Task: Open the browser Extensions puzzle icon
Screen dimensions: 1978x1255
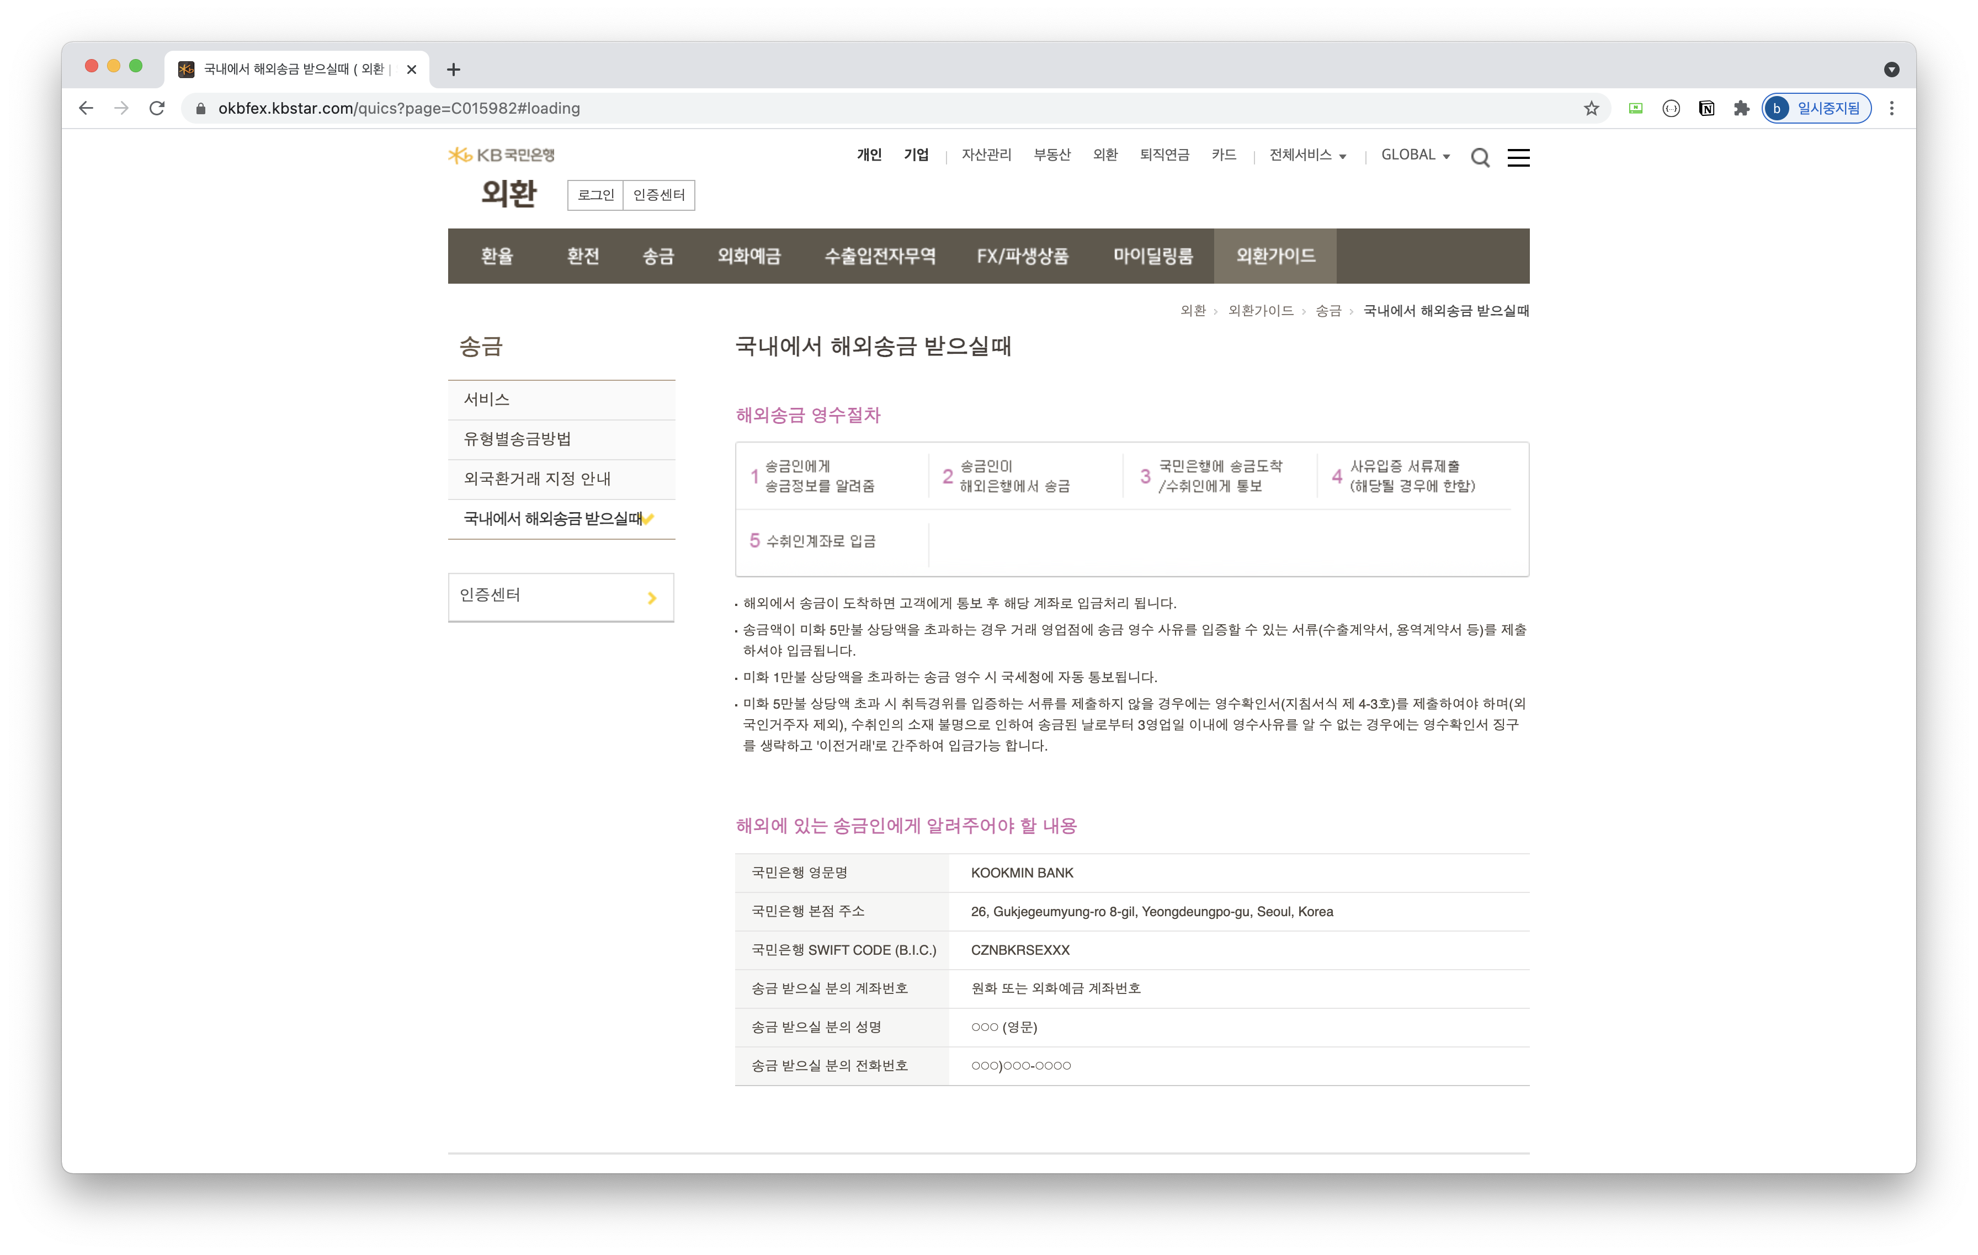Action: point(1741,108)
